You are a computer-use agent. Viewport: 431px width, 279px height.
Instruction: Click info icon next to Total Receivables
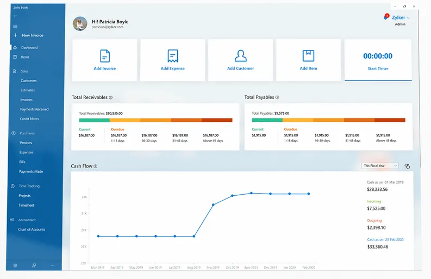[x=111, y=97]
